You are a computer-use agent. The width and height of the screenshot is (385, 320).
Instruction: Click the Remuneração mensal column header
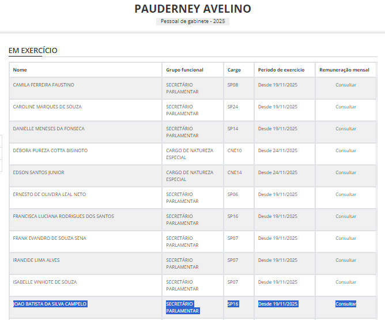(x=344, y=70)
